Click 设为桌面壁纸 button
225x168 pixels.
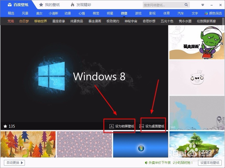pos(152,126)
